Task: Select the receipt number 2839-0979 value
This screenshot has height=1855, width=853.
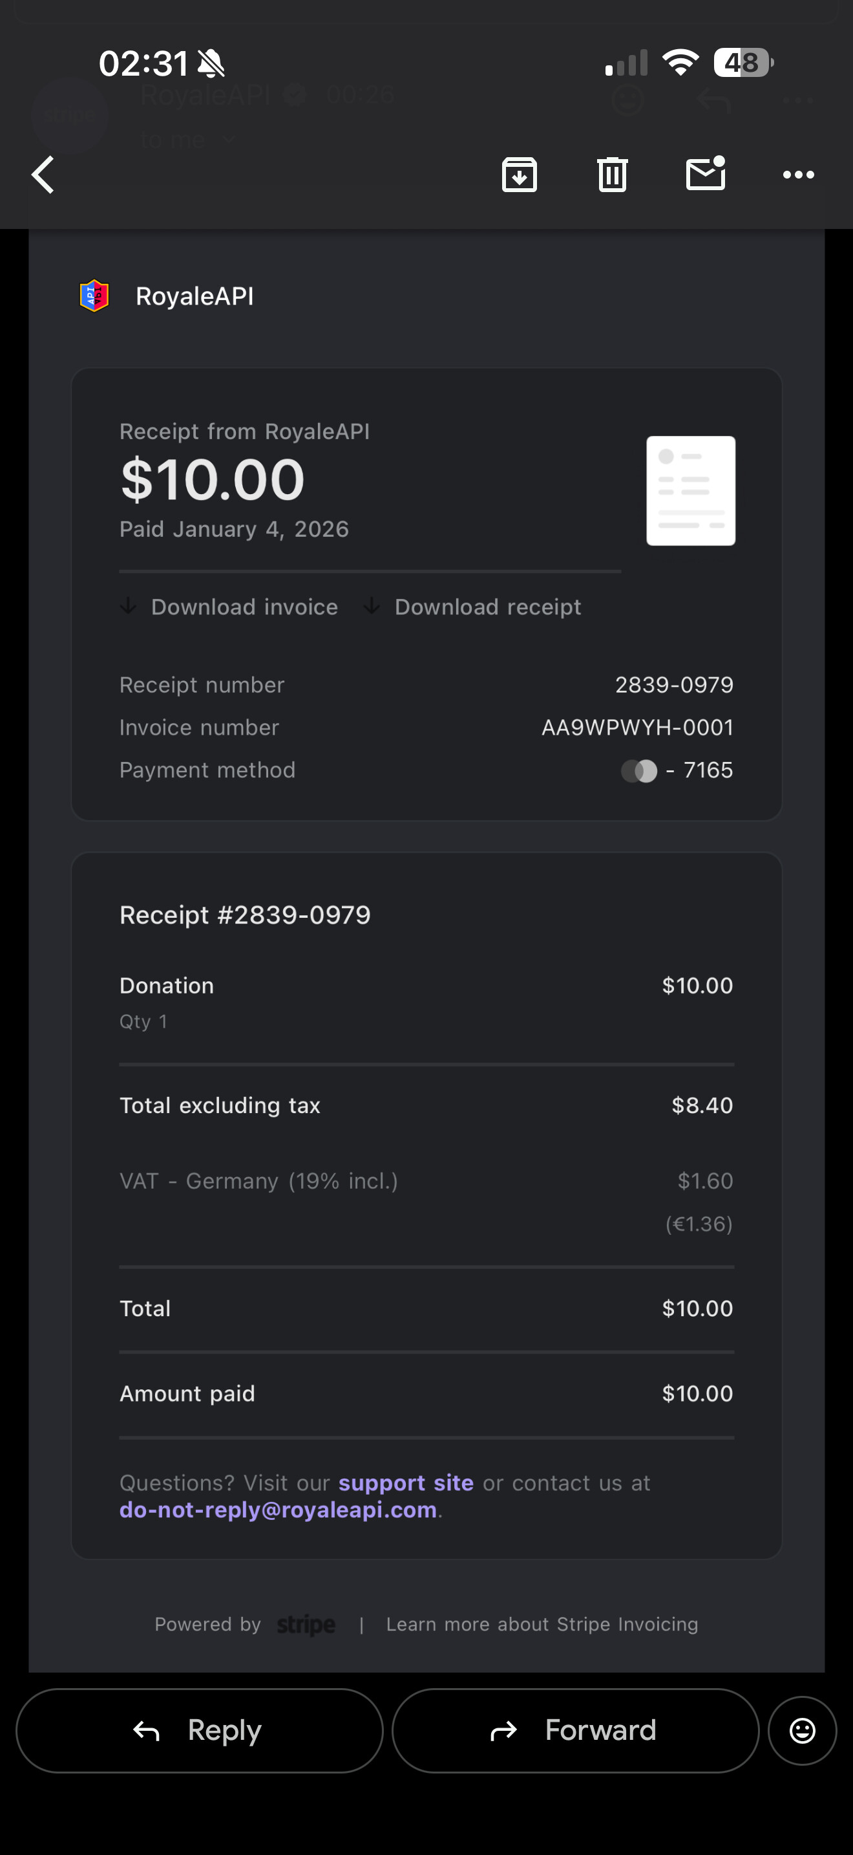Action: 674,685
